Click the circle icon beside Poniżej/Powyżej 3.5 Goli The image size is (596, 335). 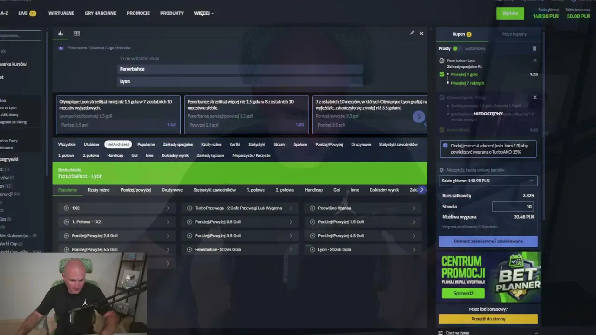point(190,236)
